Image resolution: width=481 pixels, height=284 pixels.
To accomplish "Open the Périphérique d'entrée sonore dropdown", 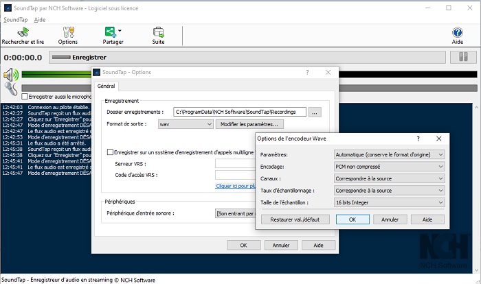I will pos(235,213).
